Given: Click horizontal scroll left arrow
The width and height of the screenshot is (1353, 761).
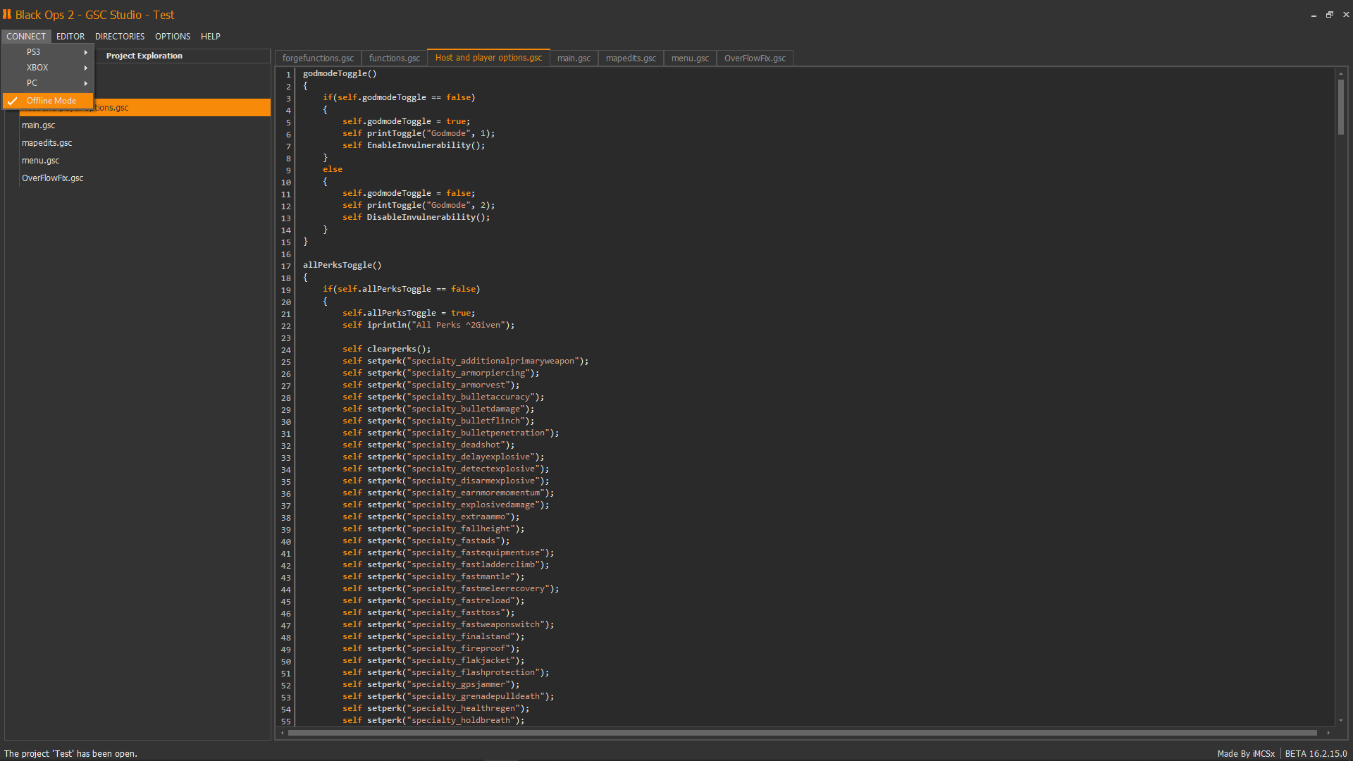Looking at the screenshot, I should [x=283, y=733].
